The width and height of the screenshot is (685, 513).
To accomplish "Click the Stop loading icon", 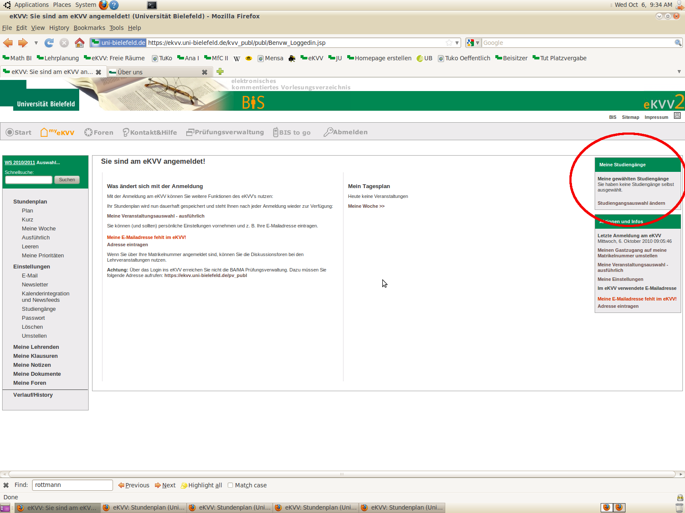I will tap(64, 43).
